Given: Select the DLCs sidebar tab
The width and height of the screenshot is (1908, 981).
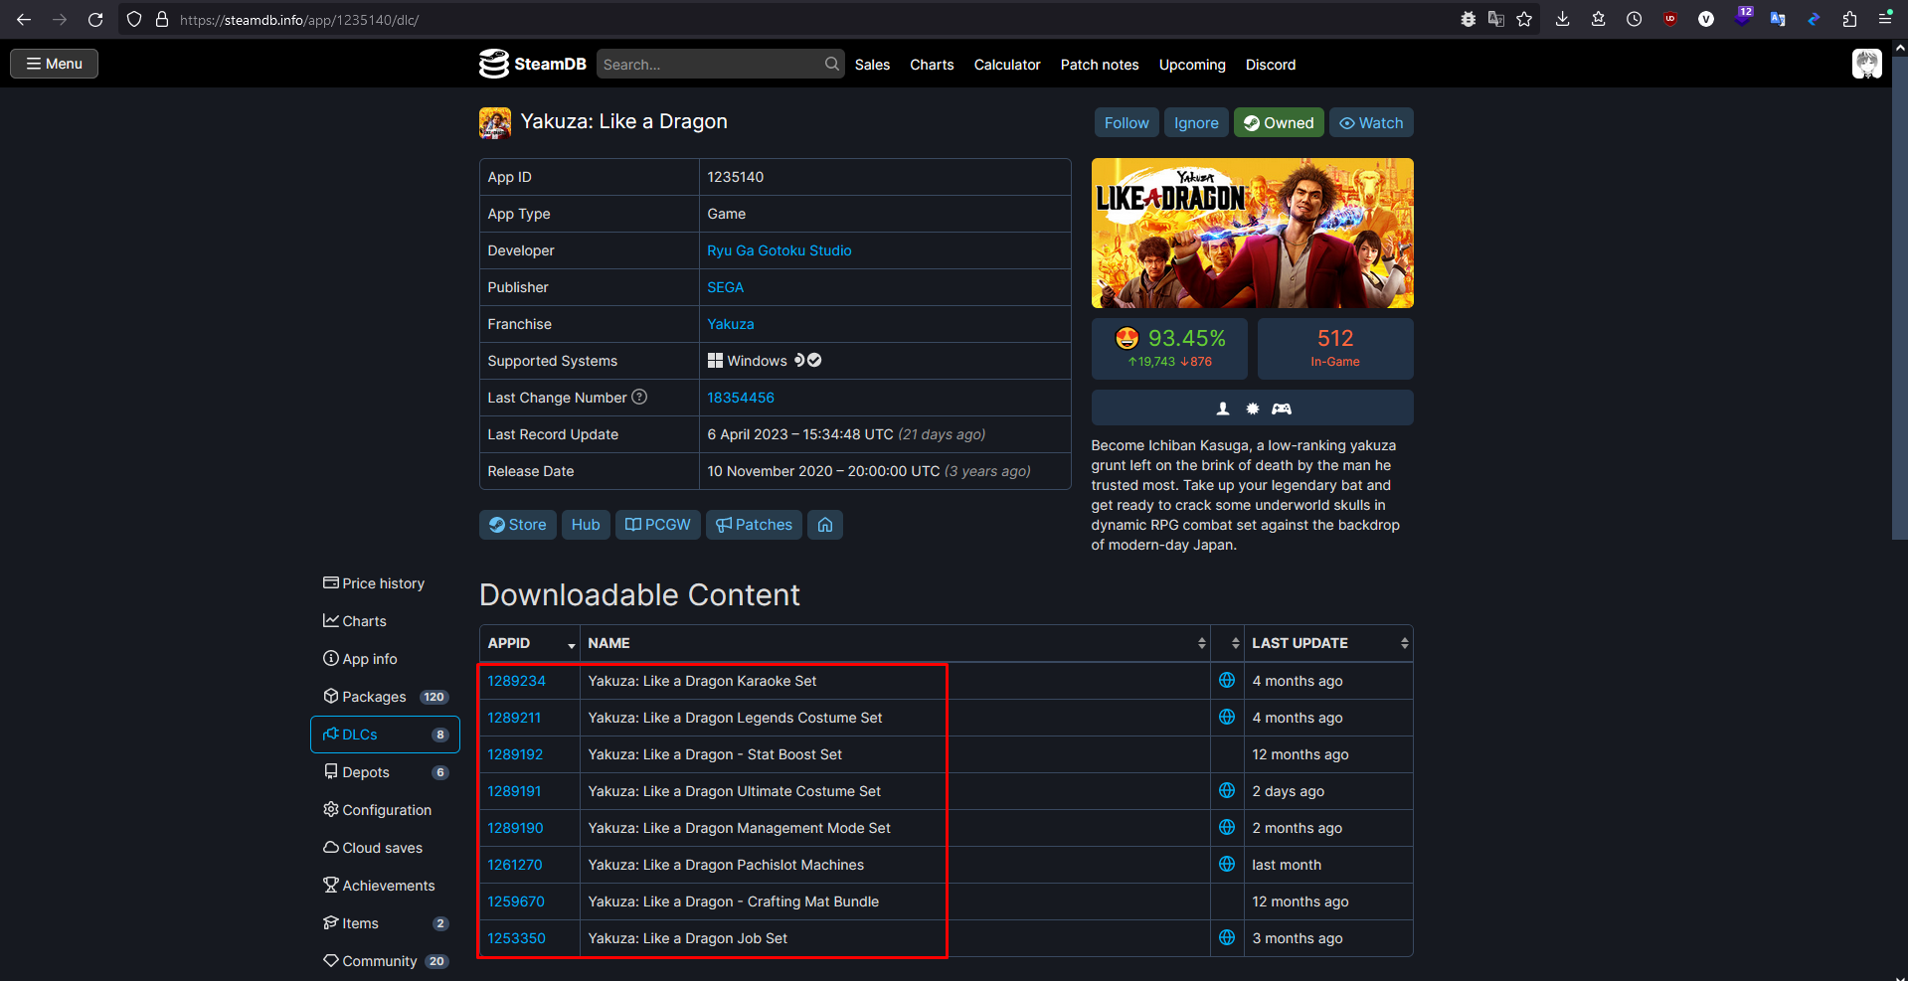Looking at the screenshot, I should (x=385, y=735).
